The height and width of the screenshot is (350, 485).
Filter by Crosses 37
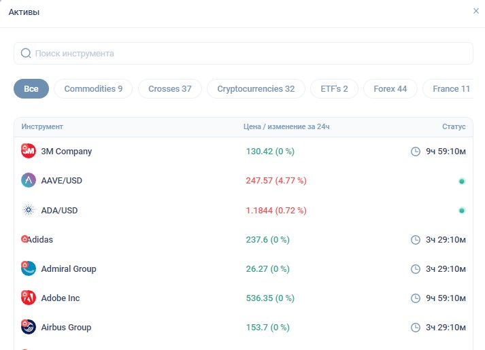tap(170, 88)
